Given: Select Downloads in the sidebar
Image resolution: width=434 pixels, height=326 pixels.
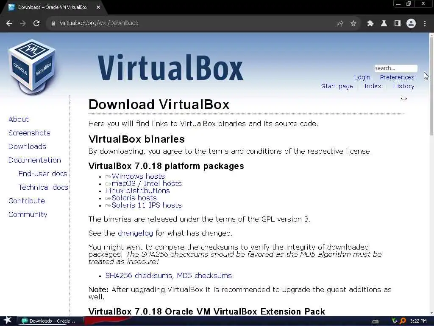Looking at the screenshot, I should (27, 146).
